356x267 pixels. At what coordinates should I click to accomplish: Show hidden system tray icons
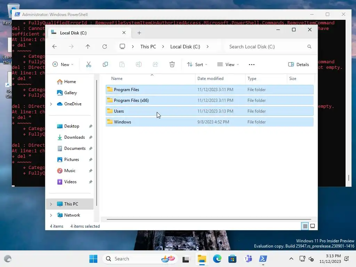[291, 259]
